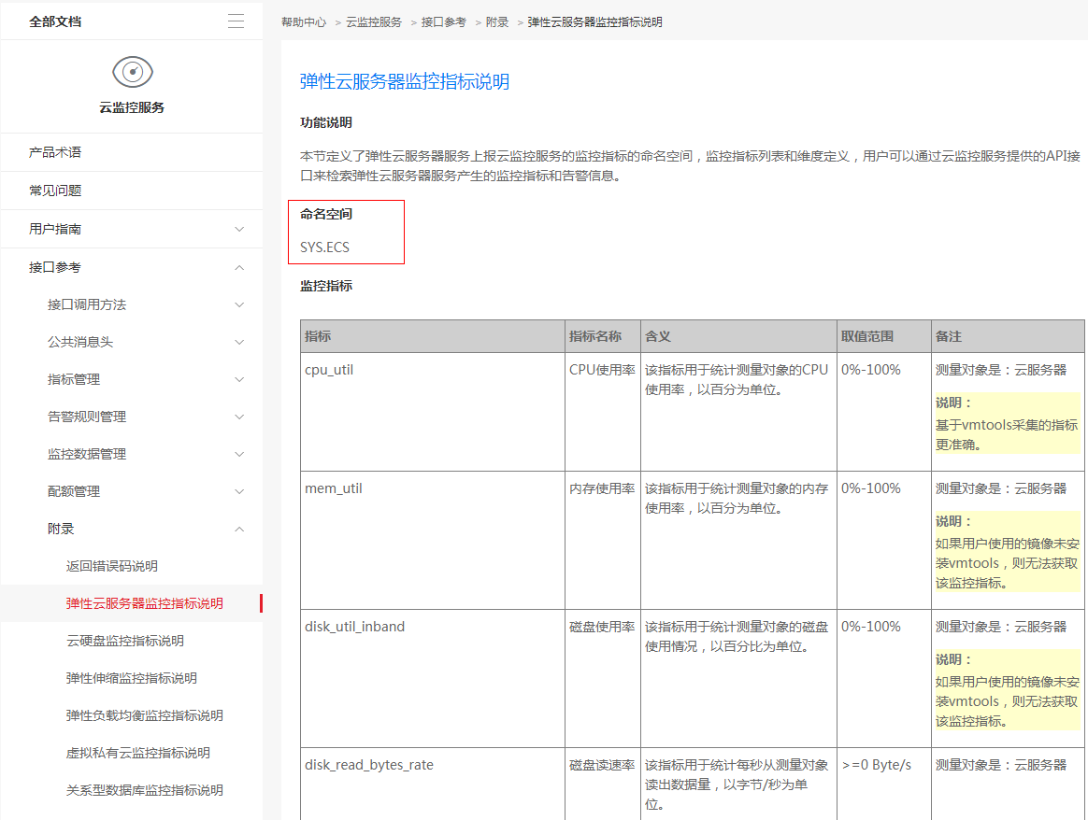The image size is (1088, 820).
Task: Open 关系型数据库监控指标说明 page
Action: click(132, 791)
